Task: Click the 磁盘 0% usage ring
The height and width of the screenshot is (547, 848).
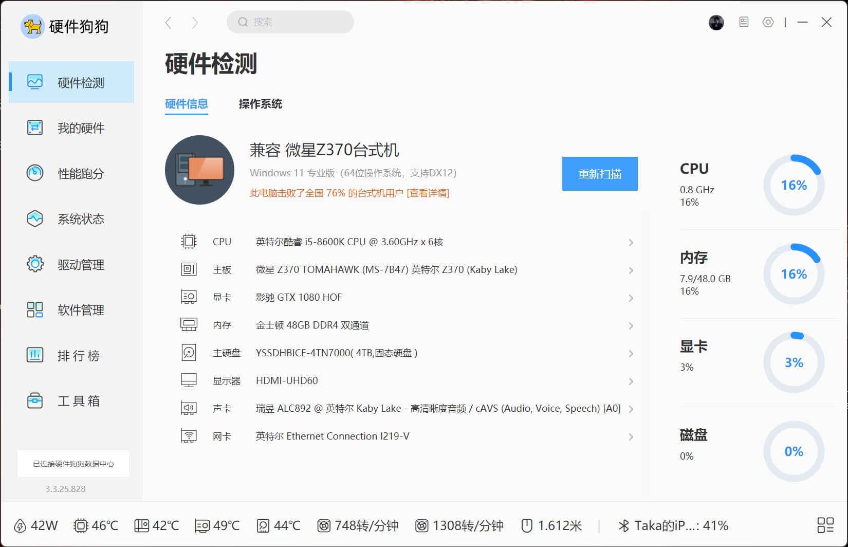Action: pos(794,451)
